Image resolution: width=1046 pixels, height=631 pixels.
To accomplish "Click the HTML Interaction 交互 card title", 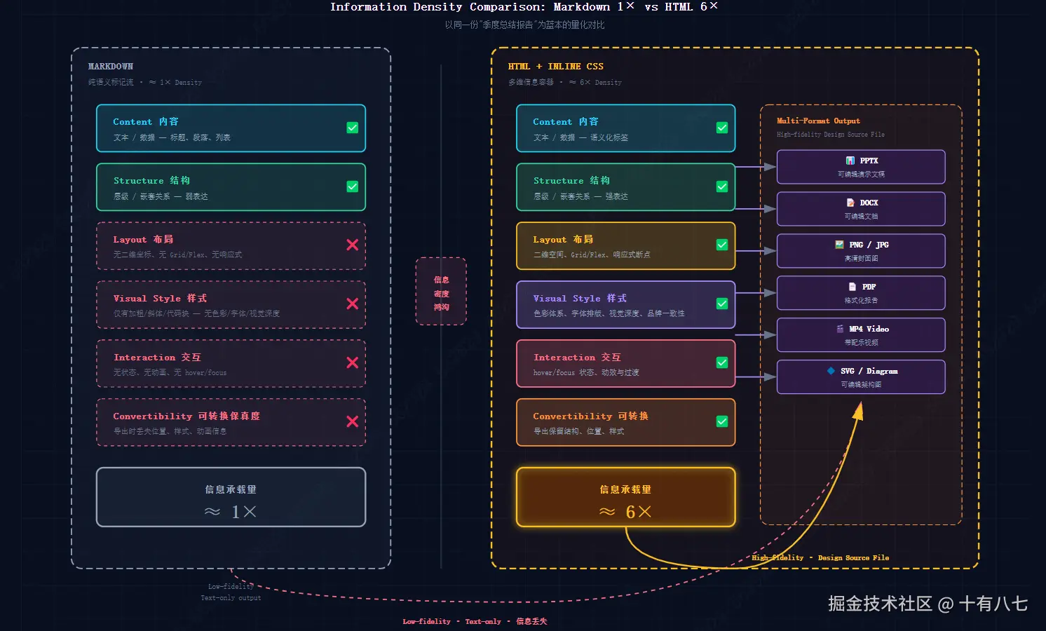I will coord(577,357).
